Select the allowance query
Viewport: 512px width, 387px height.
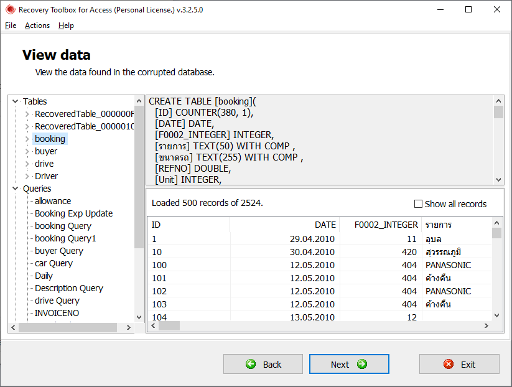[53, 201]
